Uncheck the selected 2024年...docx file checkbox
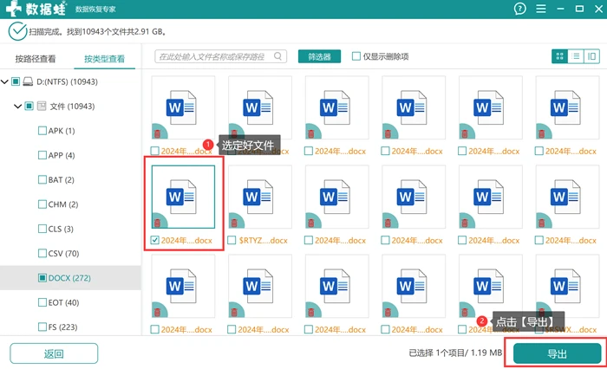Viewport: 607px width, 369px height. [x=155, y=240]
